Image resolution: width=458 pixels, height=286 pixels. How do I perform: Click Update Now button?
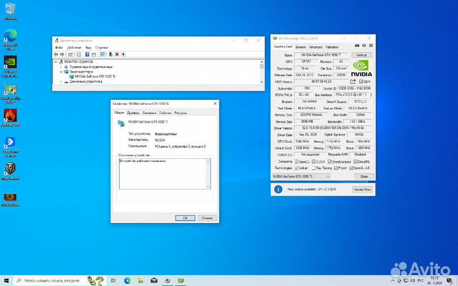click(x=362, y=189)
